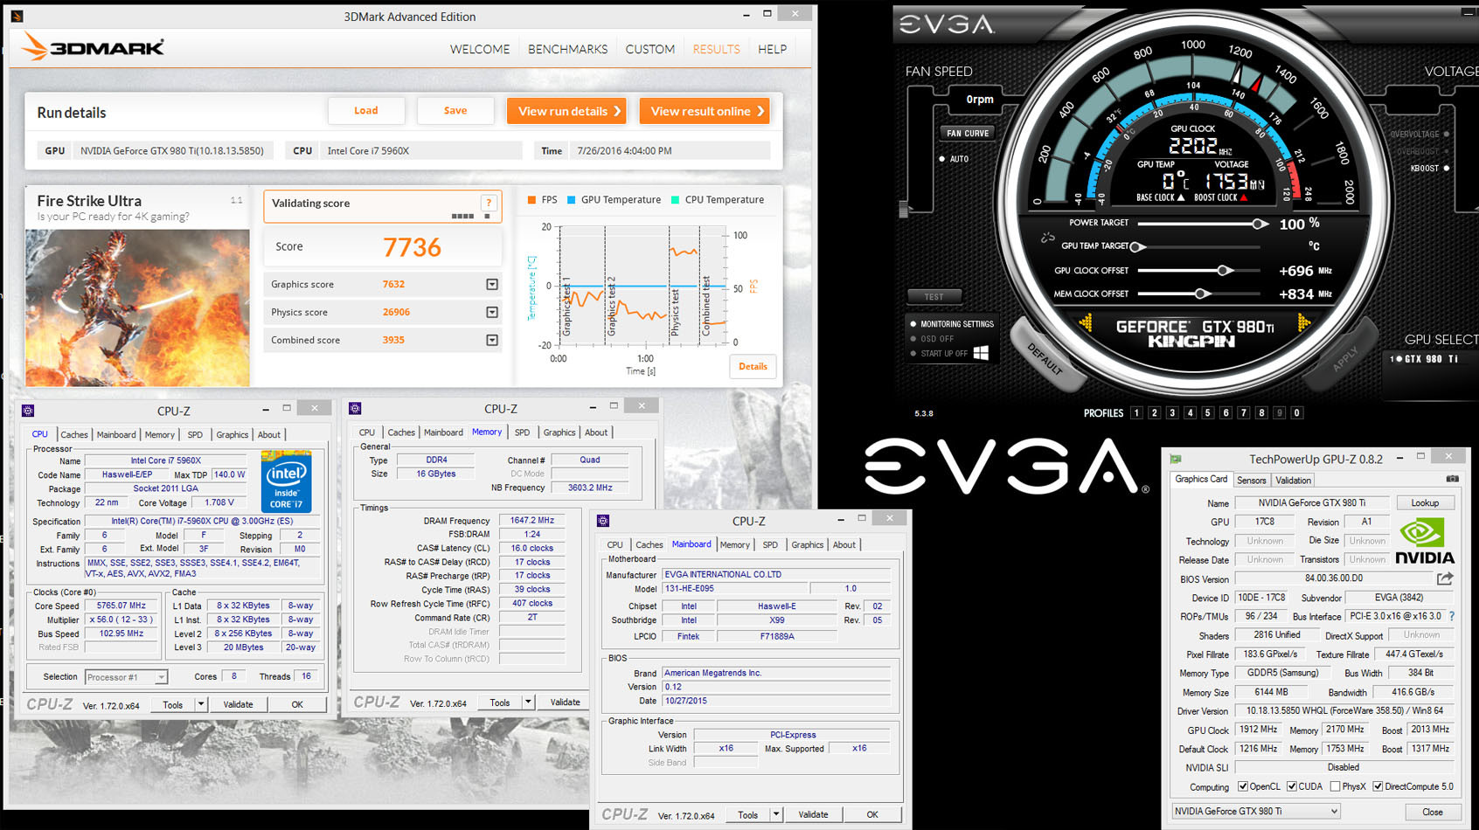Expand the Graphics score details
The image size is (1479, 830).
click(492, 284)
